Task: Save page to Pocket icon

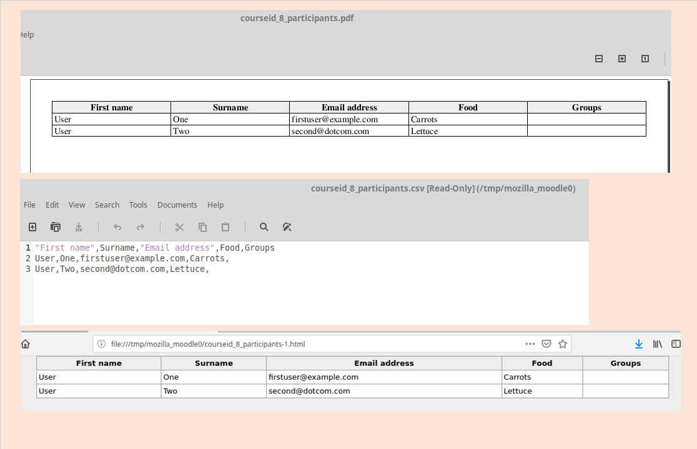Action: click(546, 344)
